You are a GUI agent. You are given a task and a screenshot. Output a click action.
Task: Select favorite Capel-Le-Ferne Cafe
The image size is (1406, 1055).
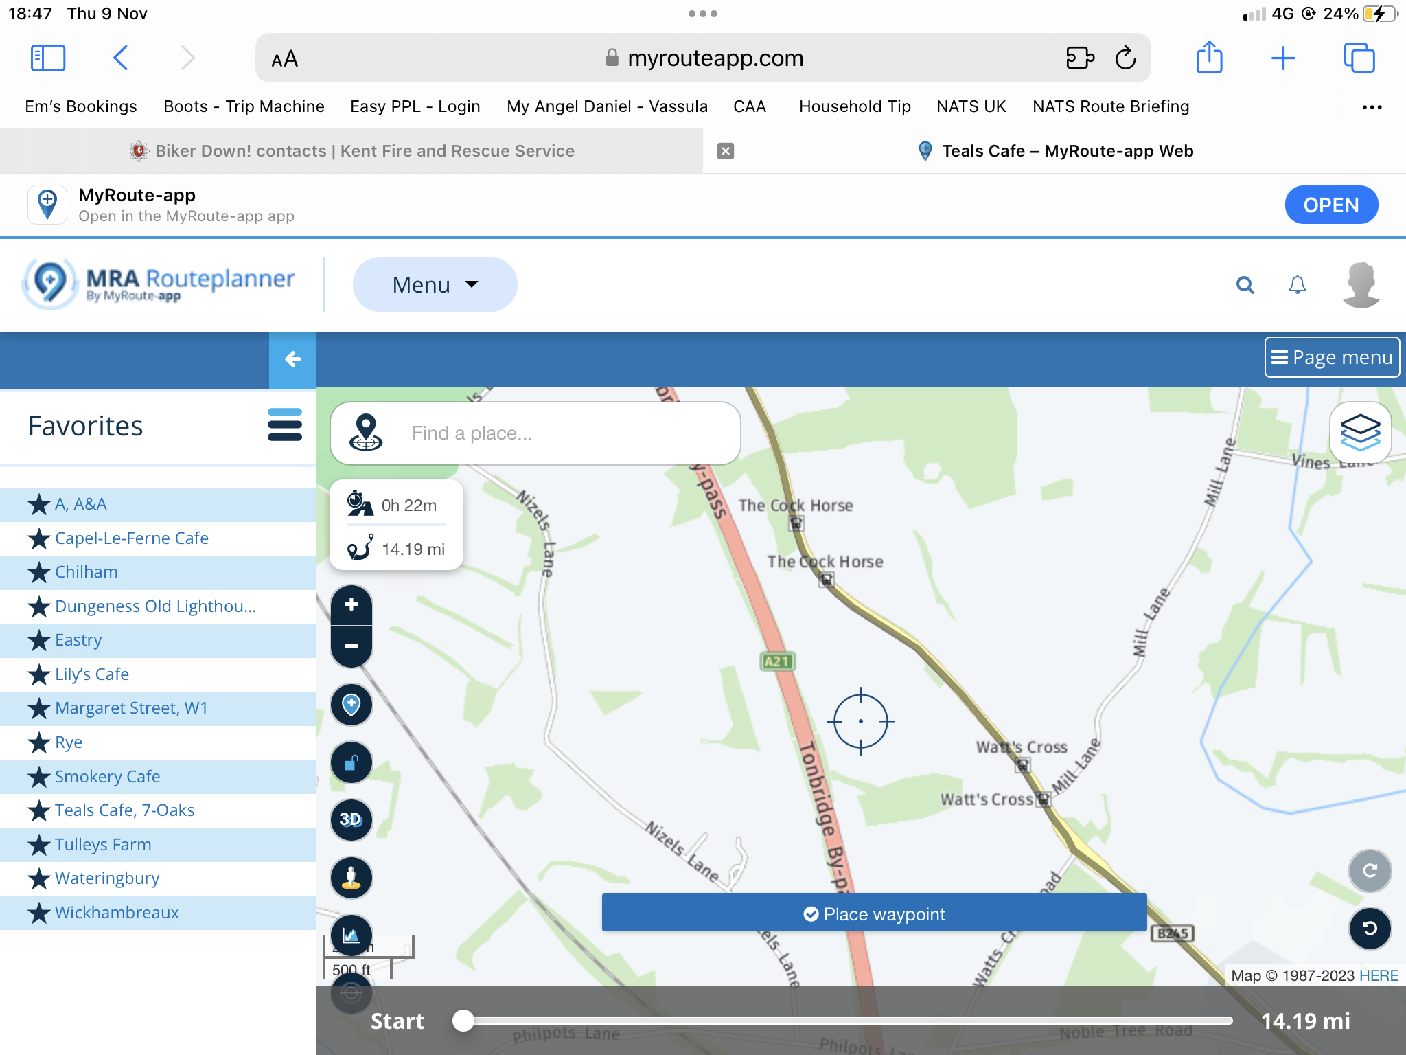coord(158,538)
